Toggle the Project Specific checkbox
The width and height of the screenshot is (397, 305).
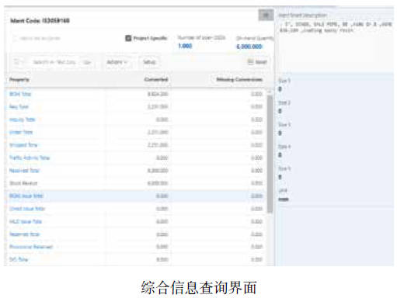[128, 38]
